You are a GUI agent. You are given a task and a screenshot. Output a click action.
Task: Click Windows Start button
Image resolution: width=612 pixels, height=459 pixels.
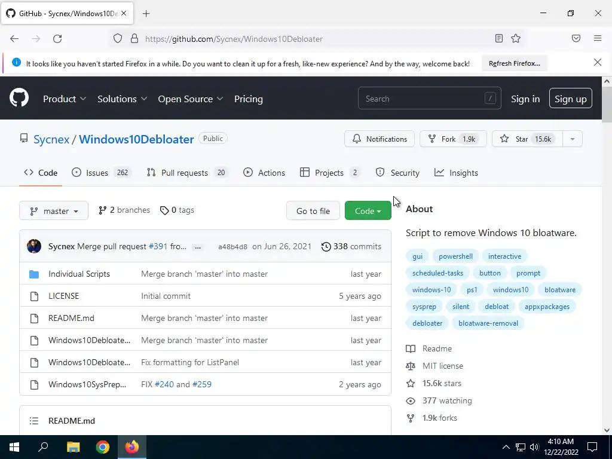click(x=14, y=447)
